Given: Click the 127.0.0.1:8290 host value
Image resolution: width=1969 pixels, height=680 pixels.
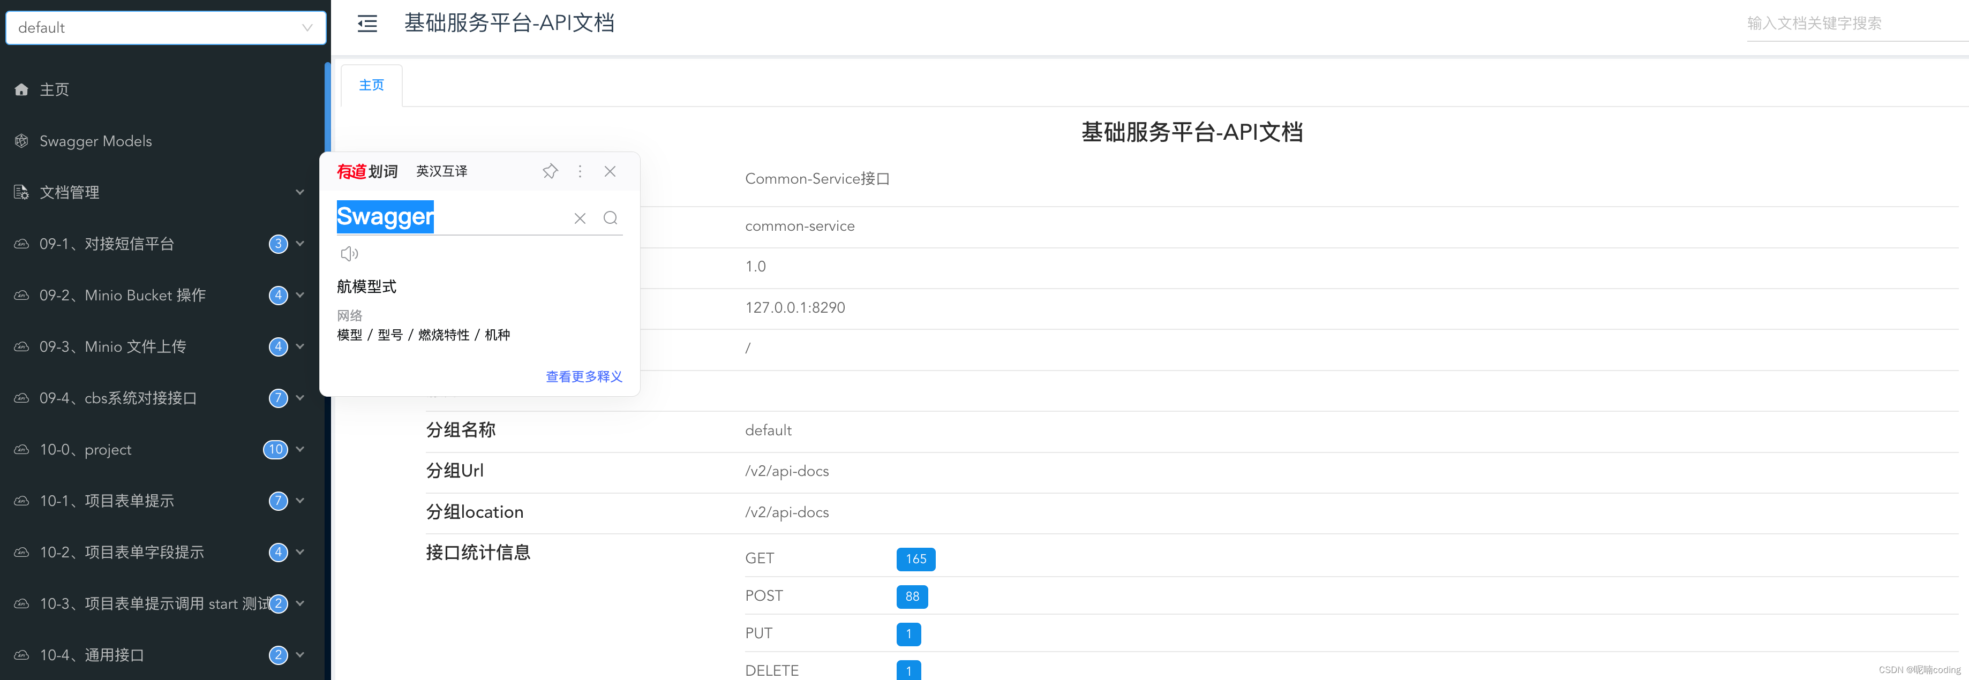Looking at the screenshot, I should click(x=795, y=307).
